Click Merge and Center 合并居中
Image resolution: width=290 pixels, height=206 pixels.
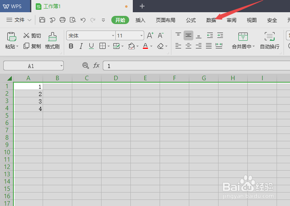click(x=243, y=41)
